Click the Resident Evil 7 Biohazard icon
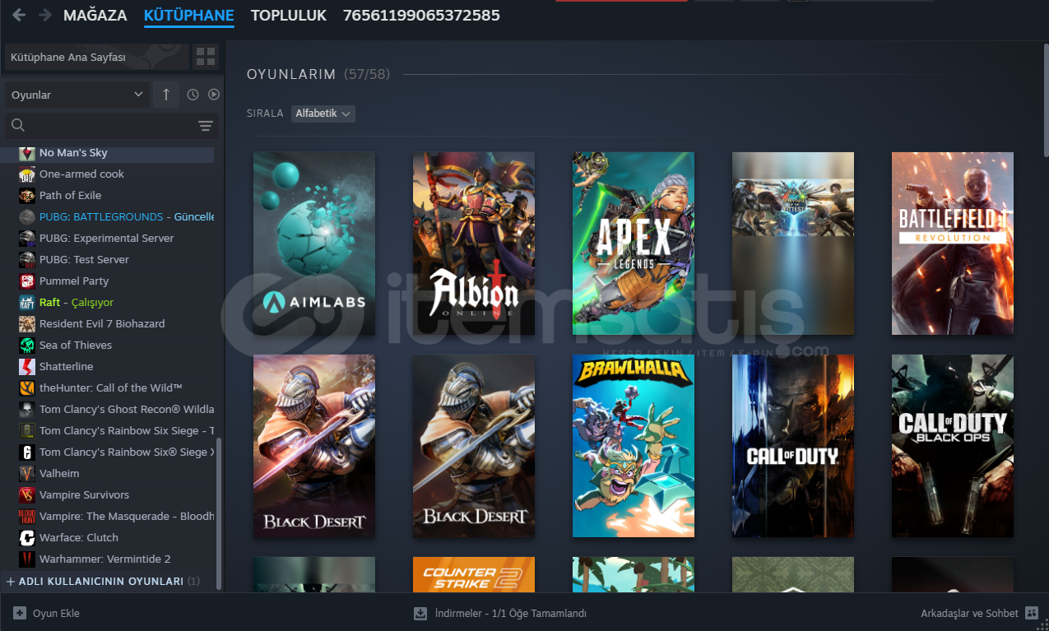Viewport: 1049px width, 631px height. coord(27,324)
